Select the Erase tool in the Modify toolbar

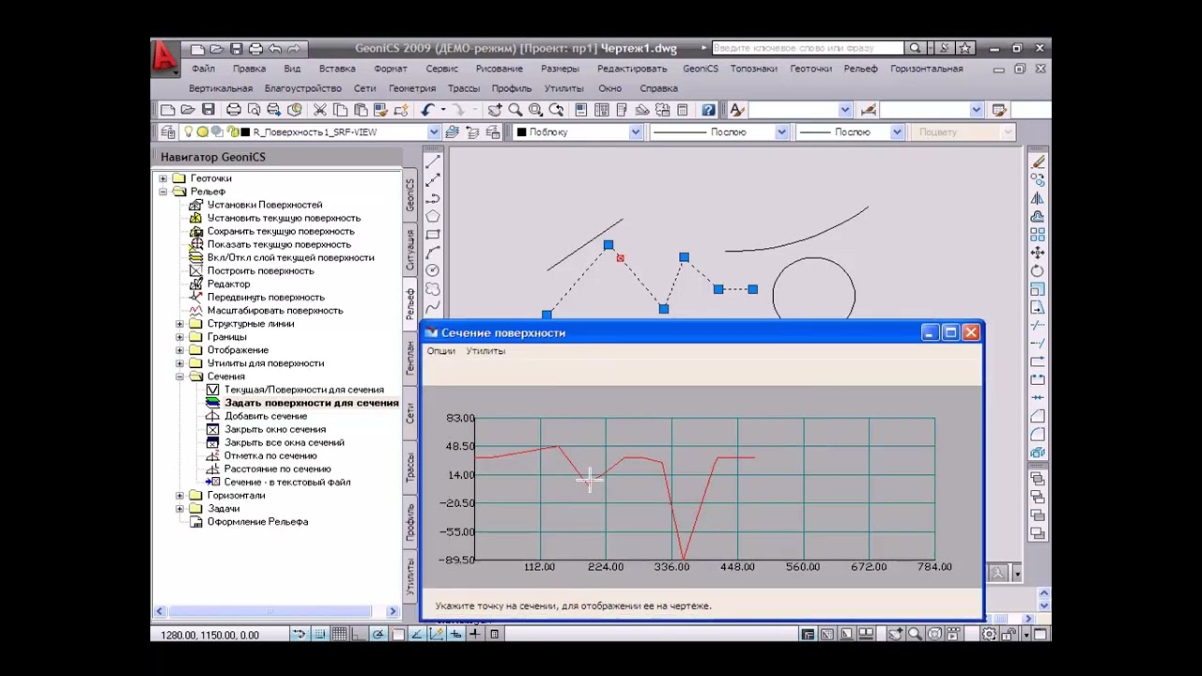(x=1038, y=162)
